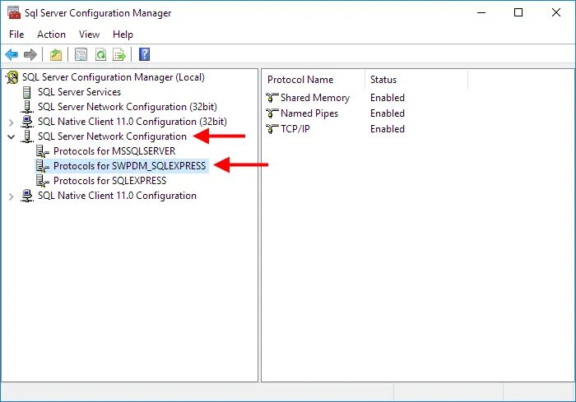Click the Network Configuration (32bit) node icon
Screen dimensions: 576x402
click(27, 107)
